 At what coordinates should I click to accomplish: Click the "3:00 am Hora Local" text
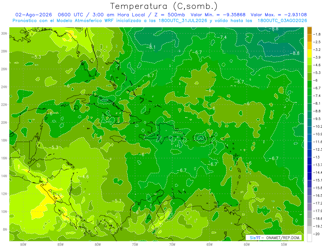119,15
